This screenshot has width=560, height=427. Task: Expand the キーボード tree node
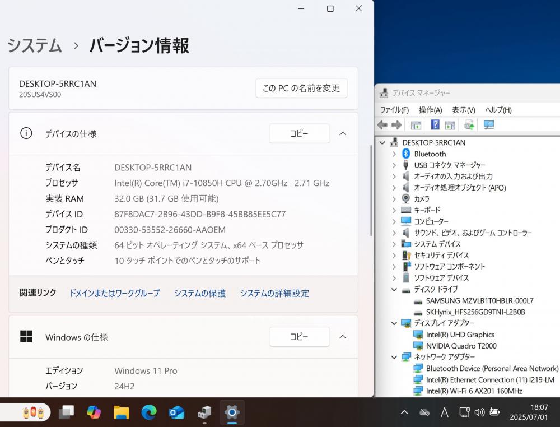tap(394, 211)
